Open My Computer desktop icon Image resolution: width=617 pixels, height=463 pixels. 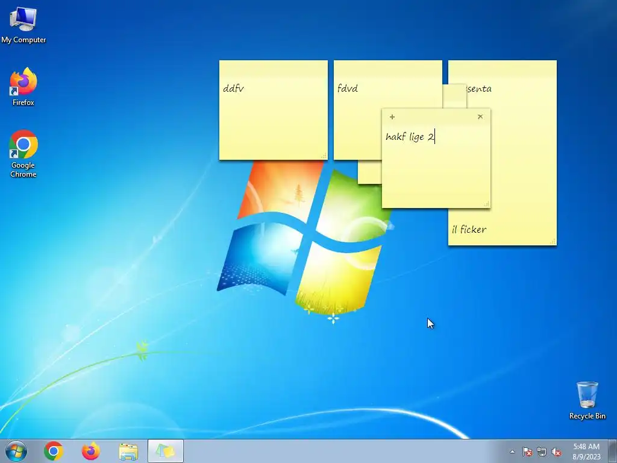coord(23,24)
